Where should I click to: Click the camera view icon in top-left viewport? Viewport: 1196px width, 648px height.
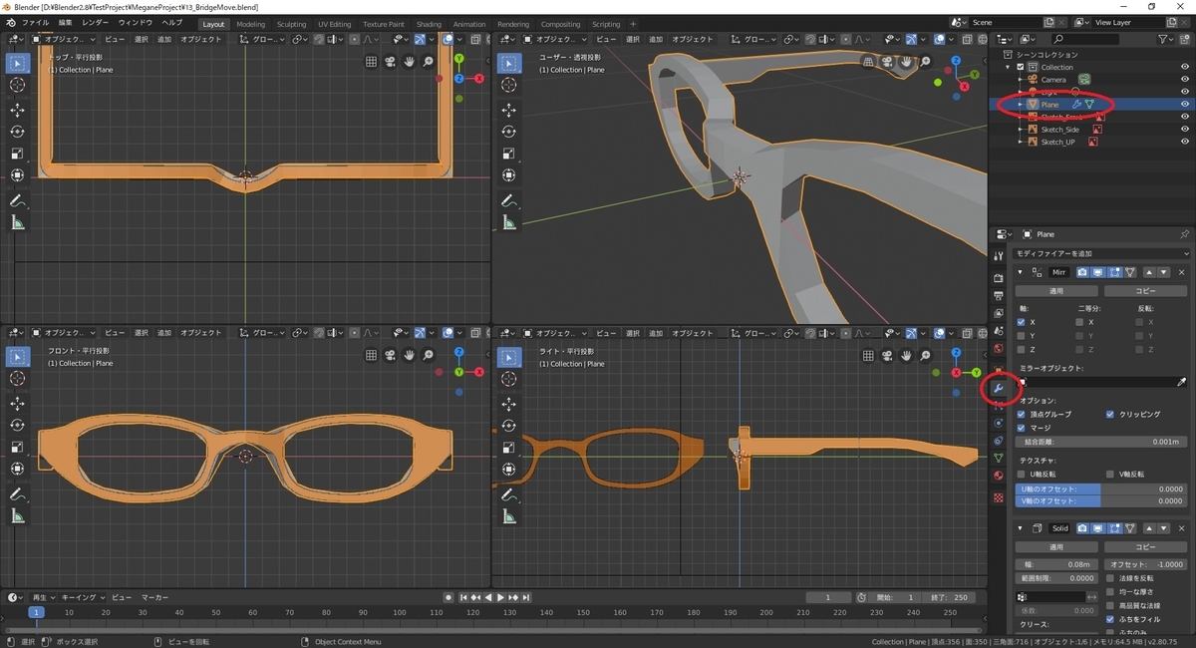coord(390,62)
